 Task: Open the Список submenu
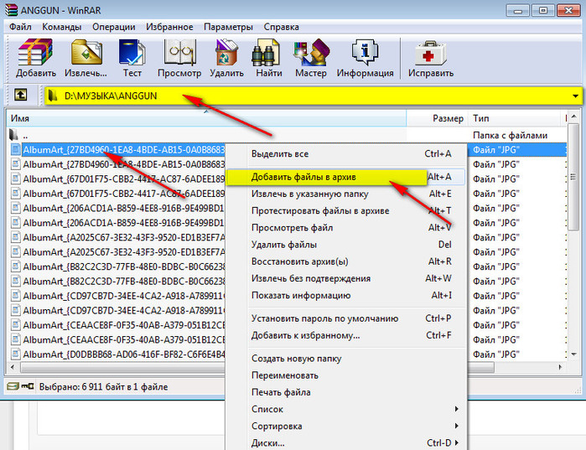coord(346,409)
